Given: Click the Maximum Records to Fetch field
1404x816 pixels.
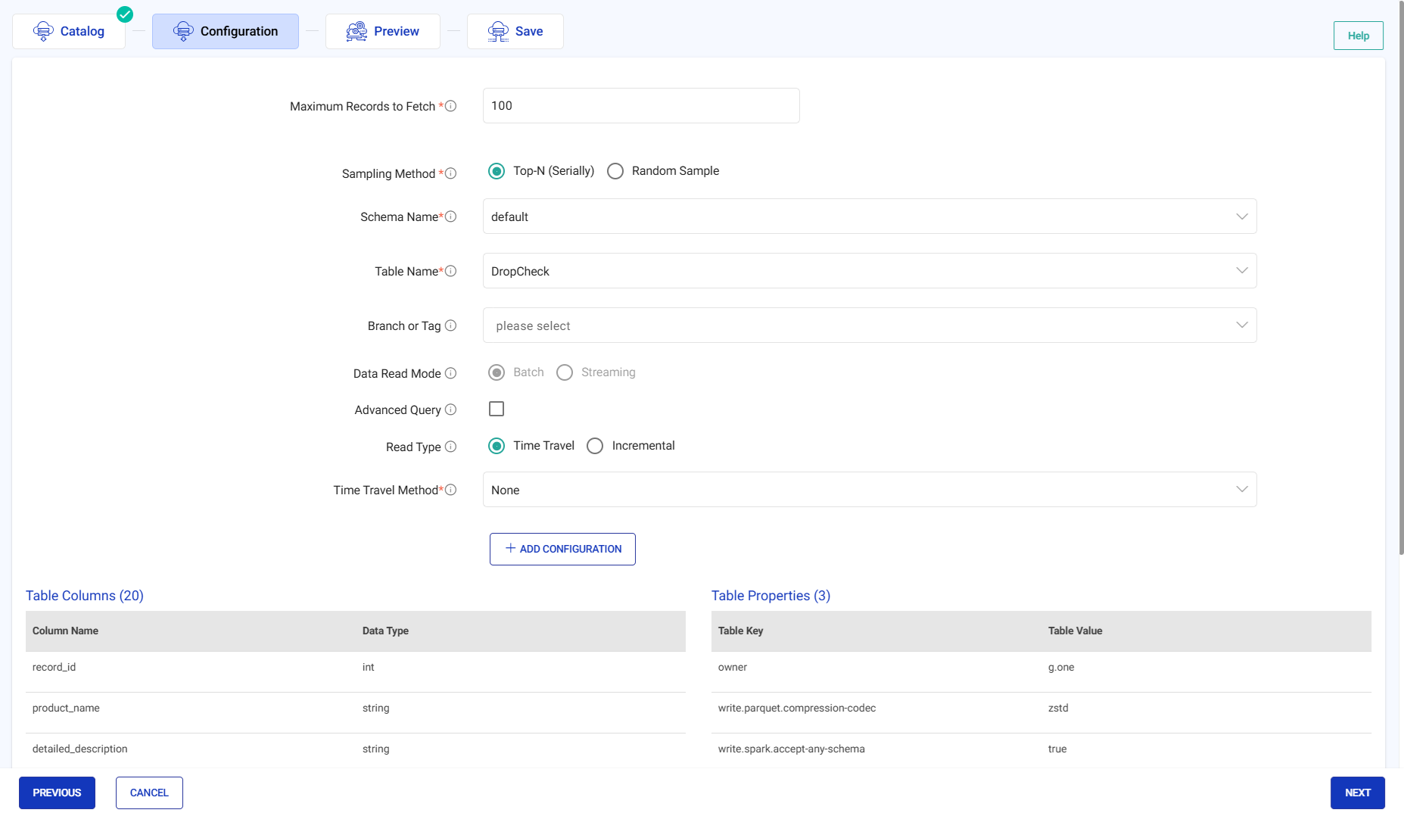Looking at the screenshot, I should [x=640, y=106].
